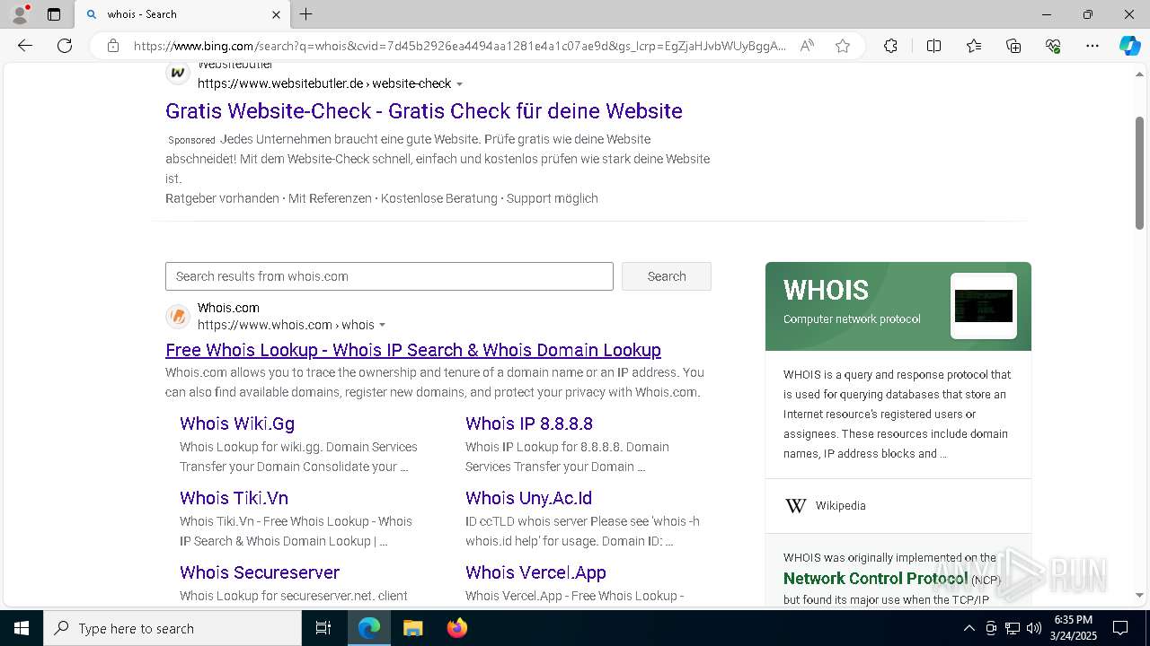The width and height of the screenshot is (1150, 646).
Task: Open the Whois Tiki.Vn sublink
Action: 234,498
